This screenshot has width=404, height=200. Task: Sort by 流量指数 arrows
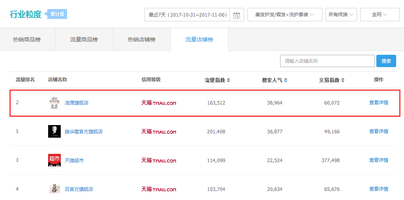(228, 80)
